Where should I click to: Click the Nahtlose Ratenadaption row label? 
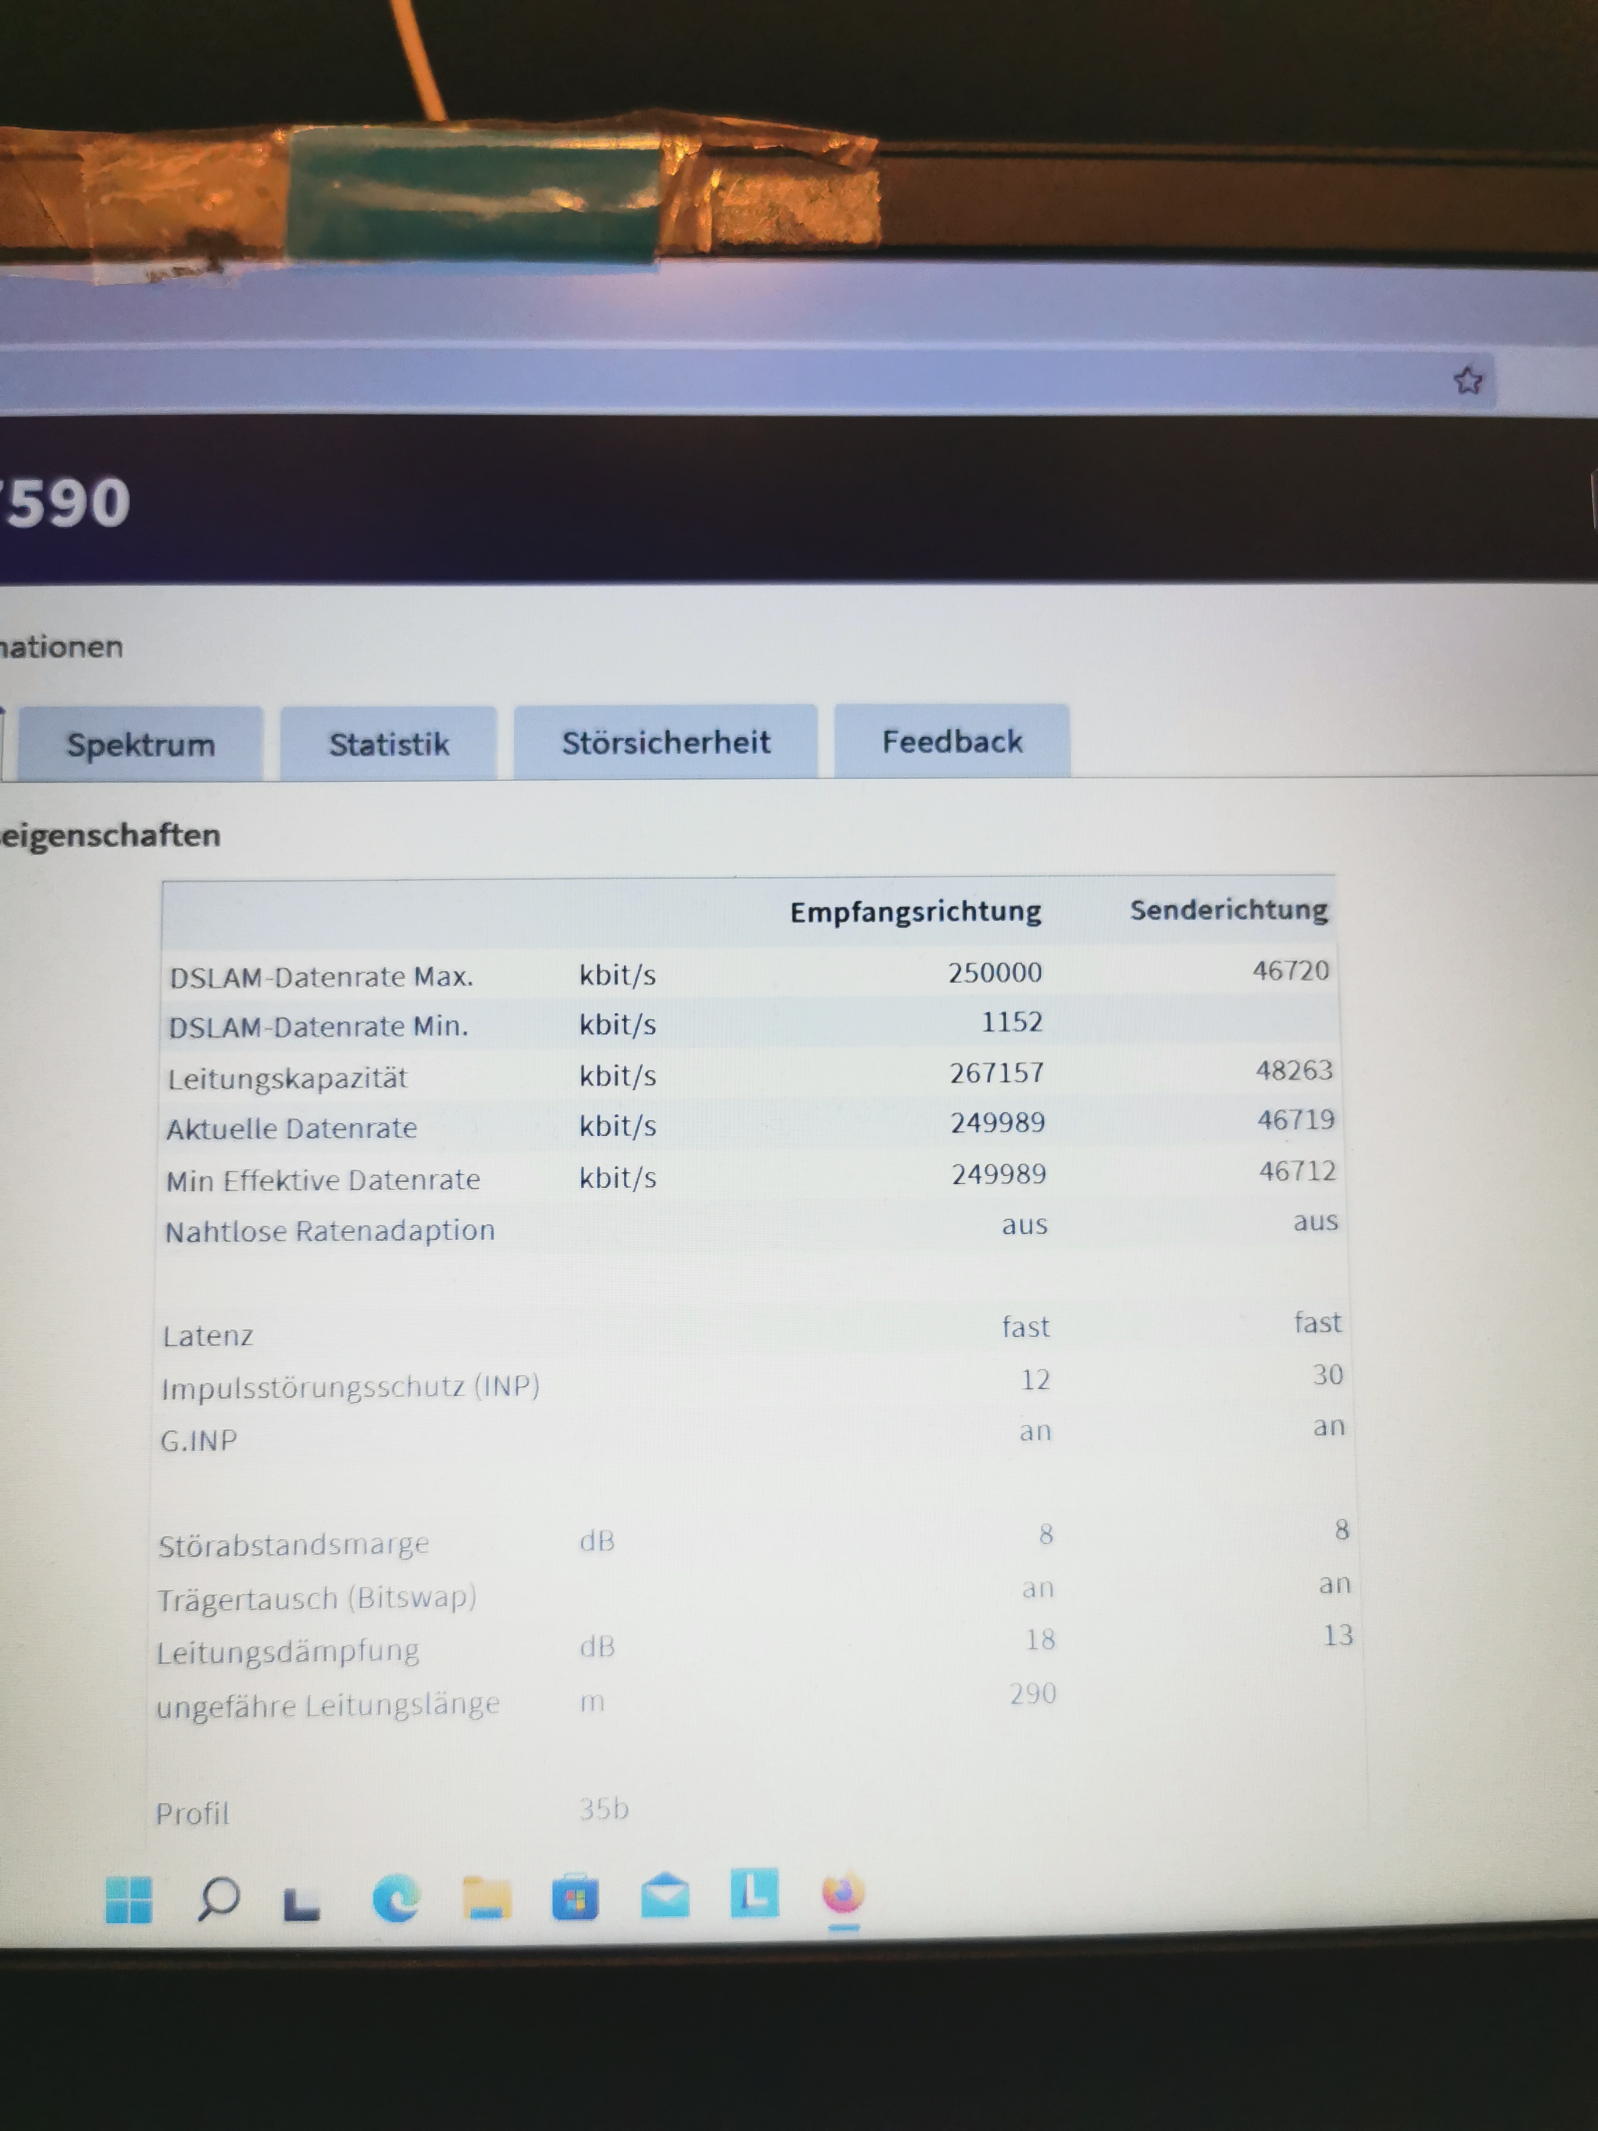click(331, 1231)
